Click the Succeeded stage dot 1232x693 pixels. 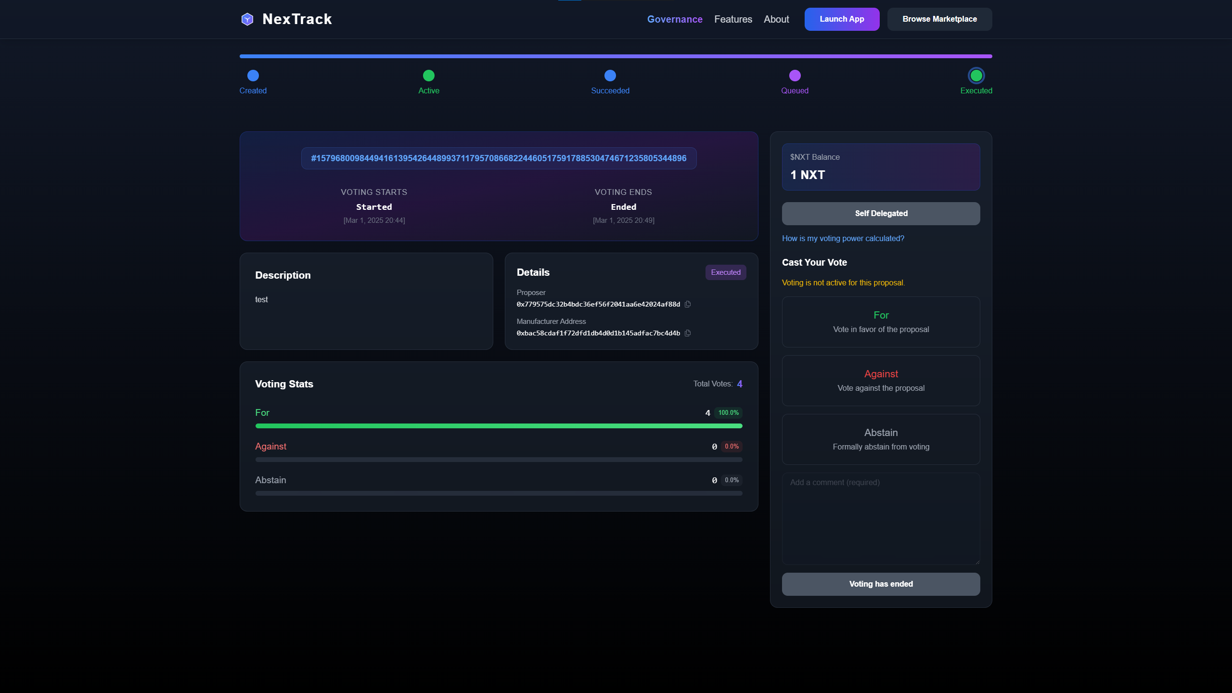[x=610, y=76]
